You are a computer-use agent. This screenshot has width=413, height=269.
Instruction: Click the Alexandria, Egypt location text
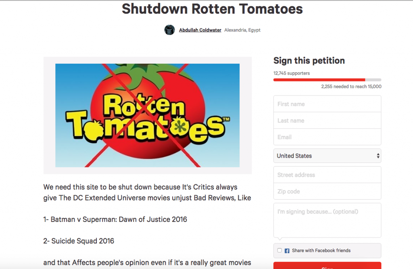point(242,30)
